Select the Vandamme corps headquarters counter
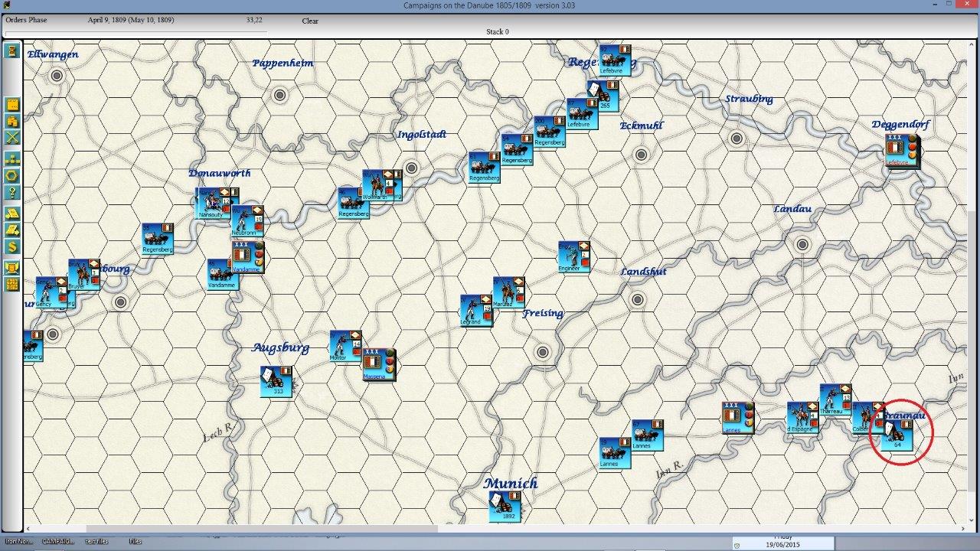This screenshot has height=551, width=980. click(x=249, y=257)
